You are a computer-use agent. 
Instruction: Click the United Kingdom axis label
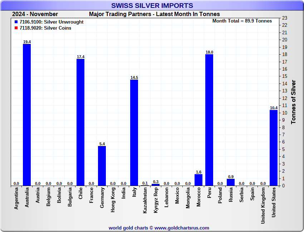pos(263,206)
